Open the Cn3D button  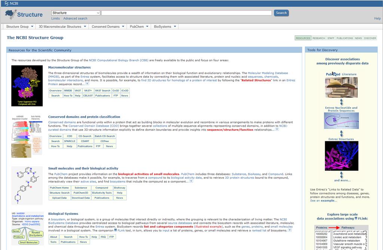click(116, 90)
